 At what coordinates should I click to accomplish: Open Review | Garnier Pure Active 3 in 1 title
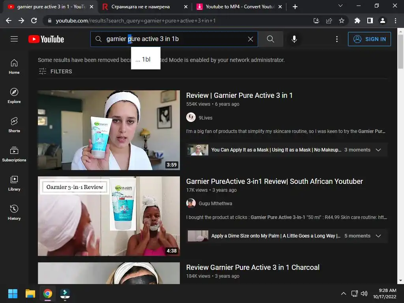point(239,95)
